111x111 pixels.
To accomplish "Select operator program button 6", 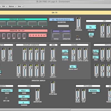I will tap(42, 24).
